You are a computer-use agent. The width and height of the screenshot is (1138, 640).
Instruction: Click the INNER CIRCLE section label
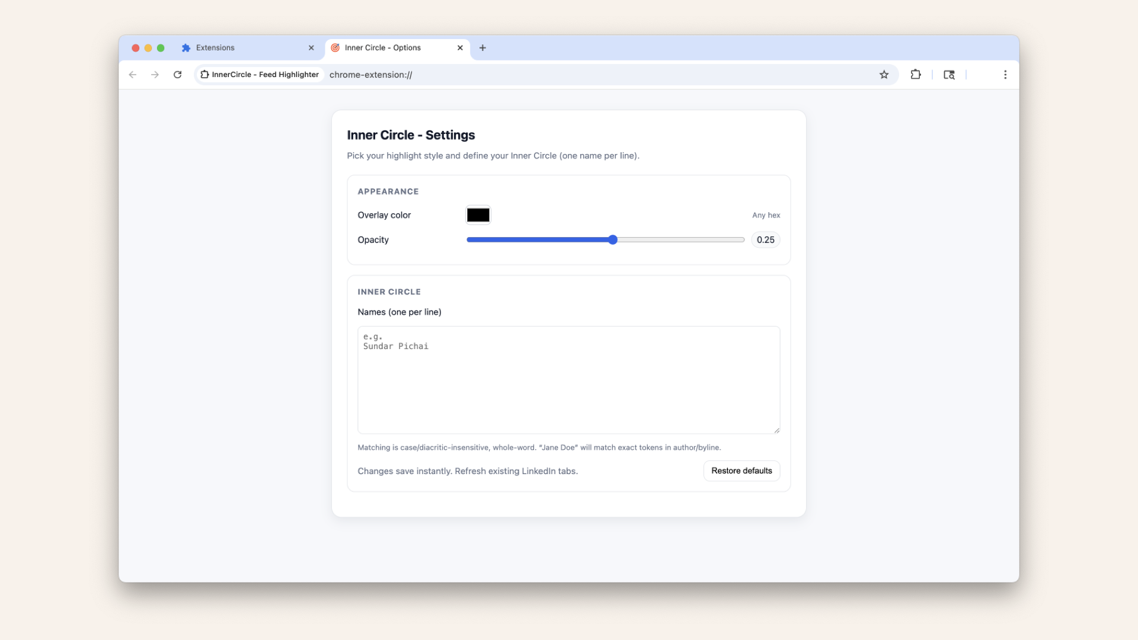click(x=389, y=292)
